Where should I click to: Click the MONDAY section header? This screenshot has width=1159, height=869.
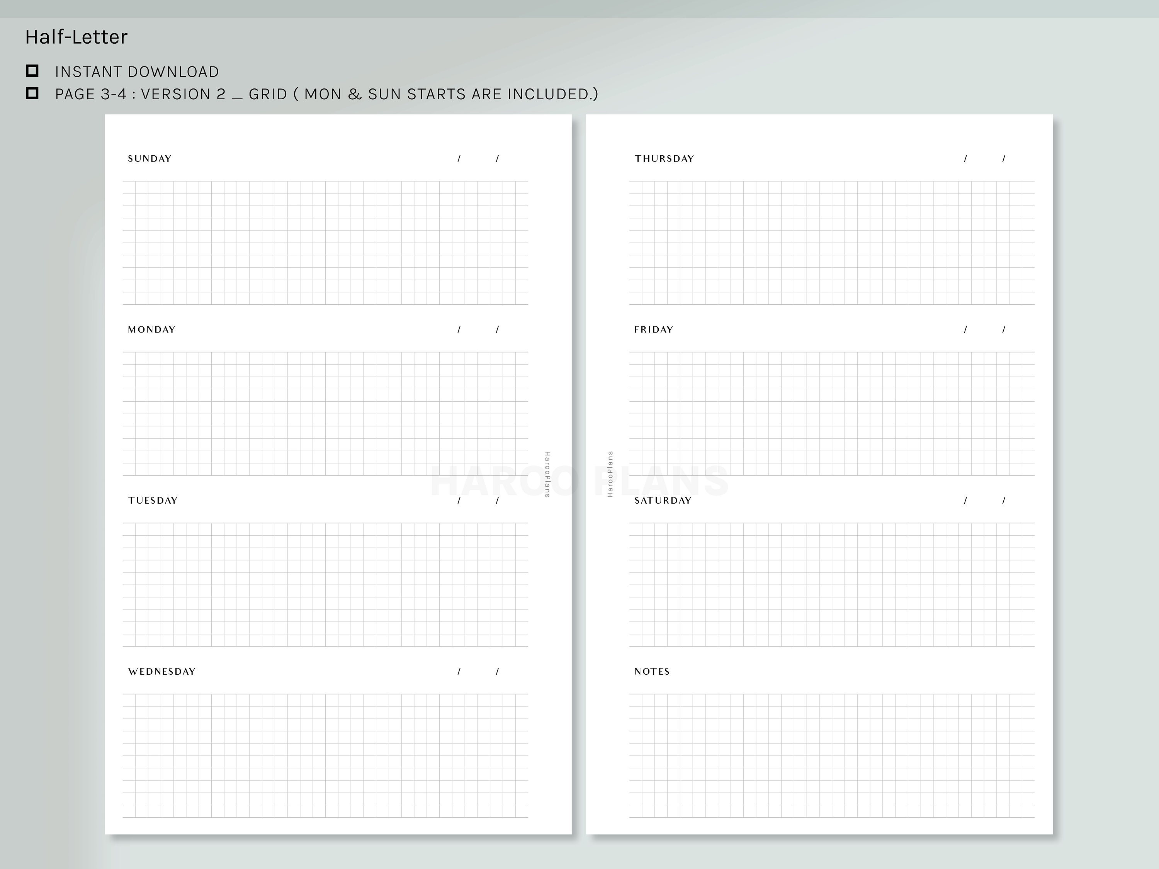tap(151, 329)
